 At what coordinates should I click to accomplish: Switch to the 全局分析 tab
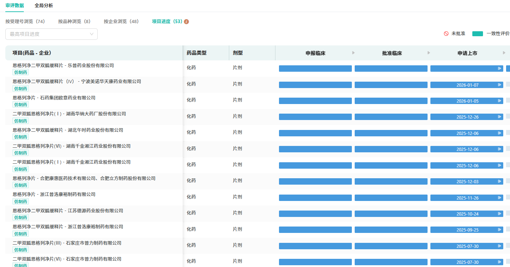click(x=44, y=6)
